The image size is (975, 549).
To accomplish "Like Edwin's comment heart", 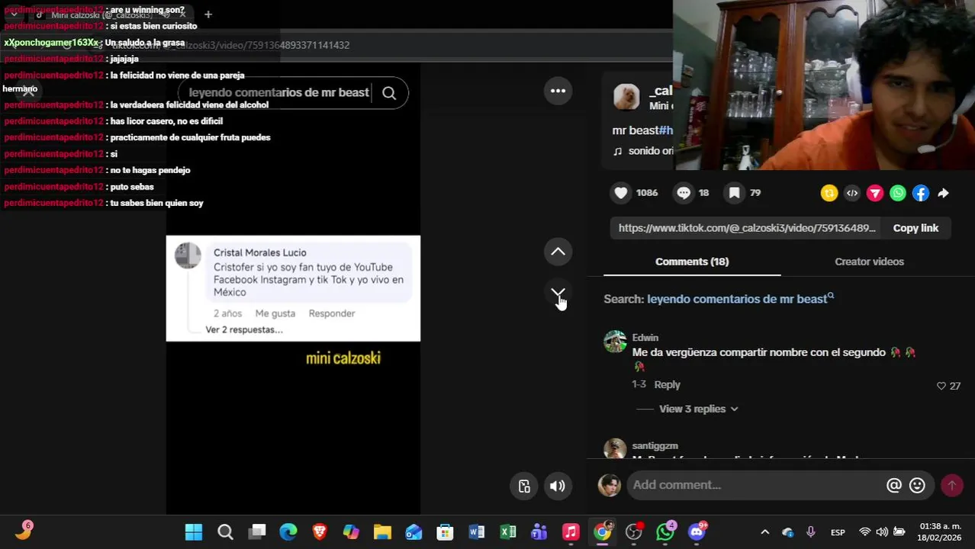I will coord(941,387).
